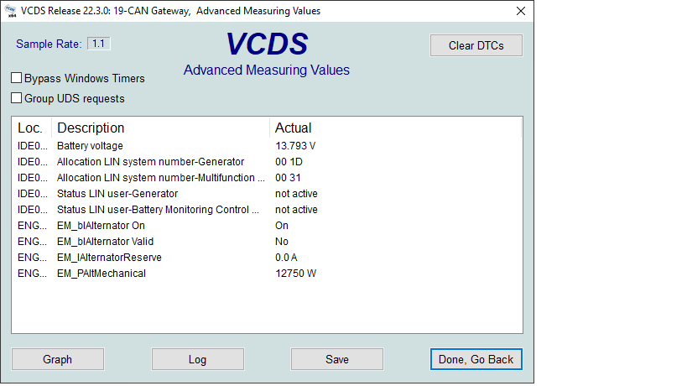Click Done, Go Back button

click(476, 359)
